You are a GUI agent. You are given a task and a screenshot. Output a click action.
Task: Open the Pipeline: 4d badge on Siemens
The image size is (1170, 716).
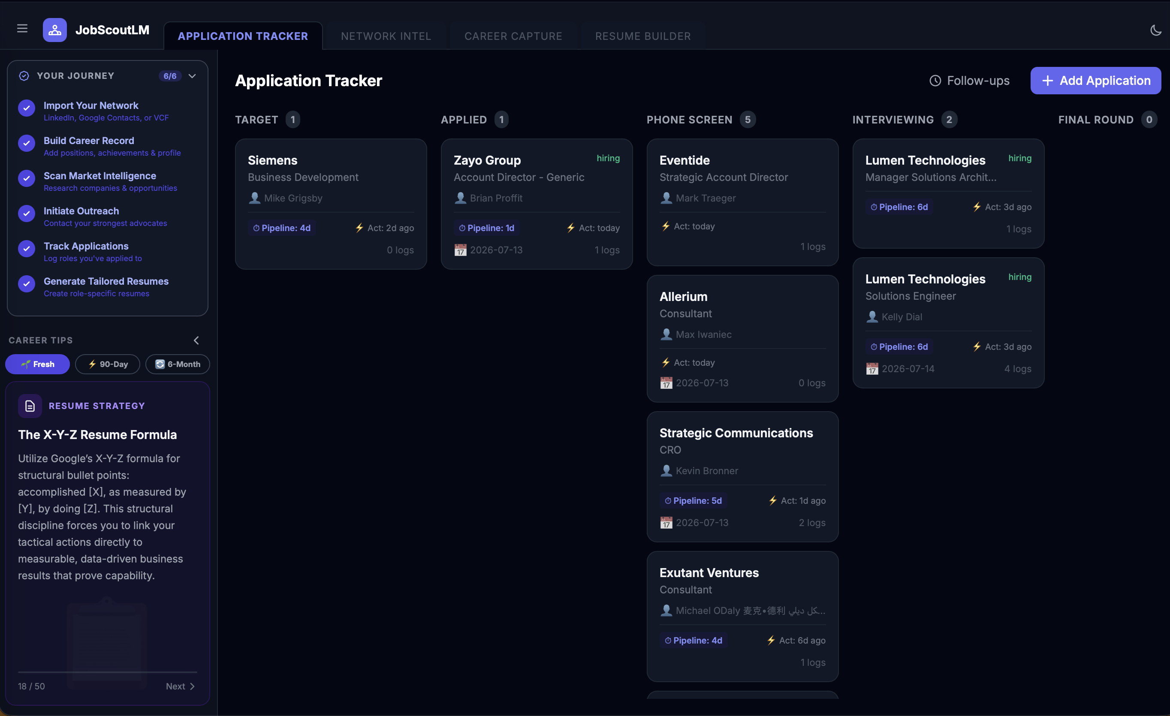click(282, 228)
